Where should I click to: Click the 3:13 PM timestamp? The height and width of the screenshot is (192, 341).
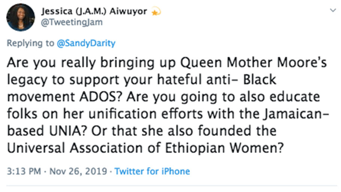23,171
